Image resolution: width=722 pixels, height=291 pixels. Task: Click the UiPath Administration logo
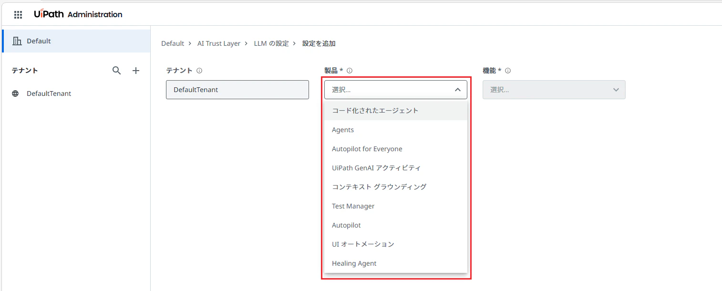pyautogui.click(x=78, y=14)
